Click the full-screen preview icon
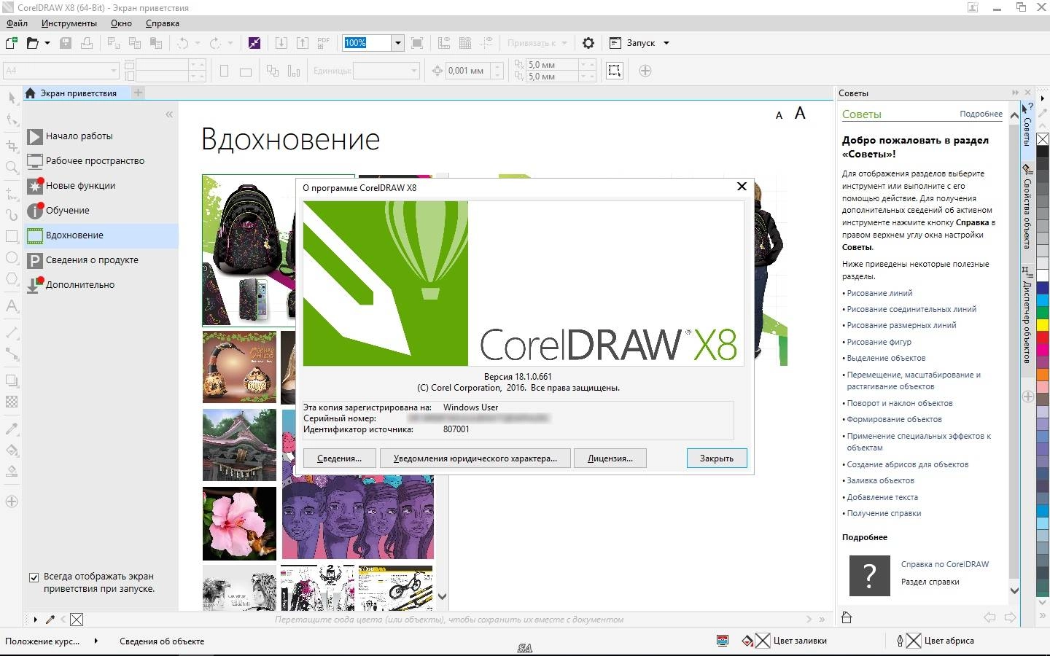 click(417, 43)
